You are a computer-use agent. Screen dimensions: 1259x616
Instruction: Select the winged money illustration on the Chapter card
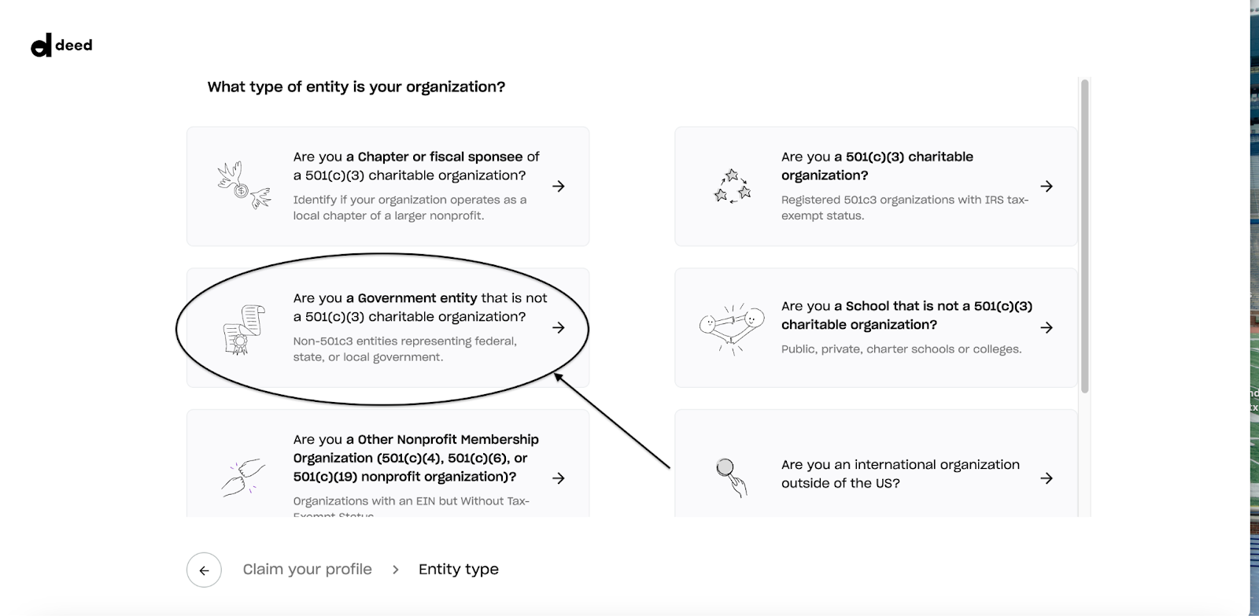[242, 186]
